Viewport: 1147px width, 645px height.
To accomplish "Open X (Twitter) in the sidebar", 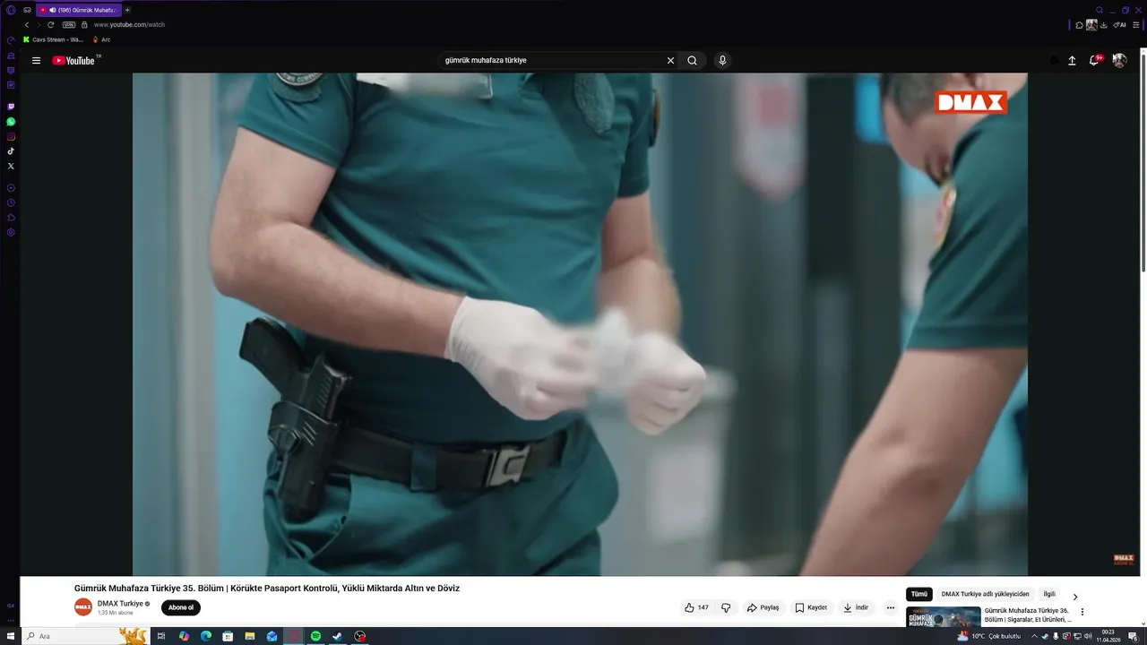I will pyautogui.click(x=11, y=166).
